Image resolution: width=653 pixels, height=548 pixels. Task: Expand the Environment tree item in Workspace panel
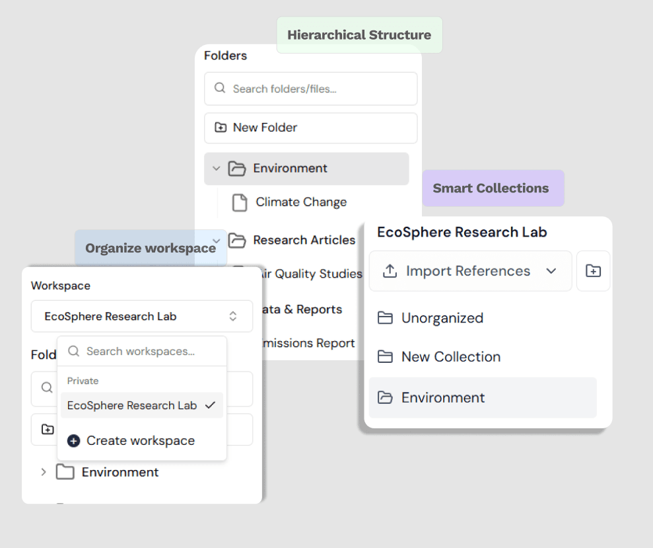[44, 472]
